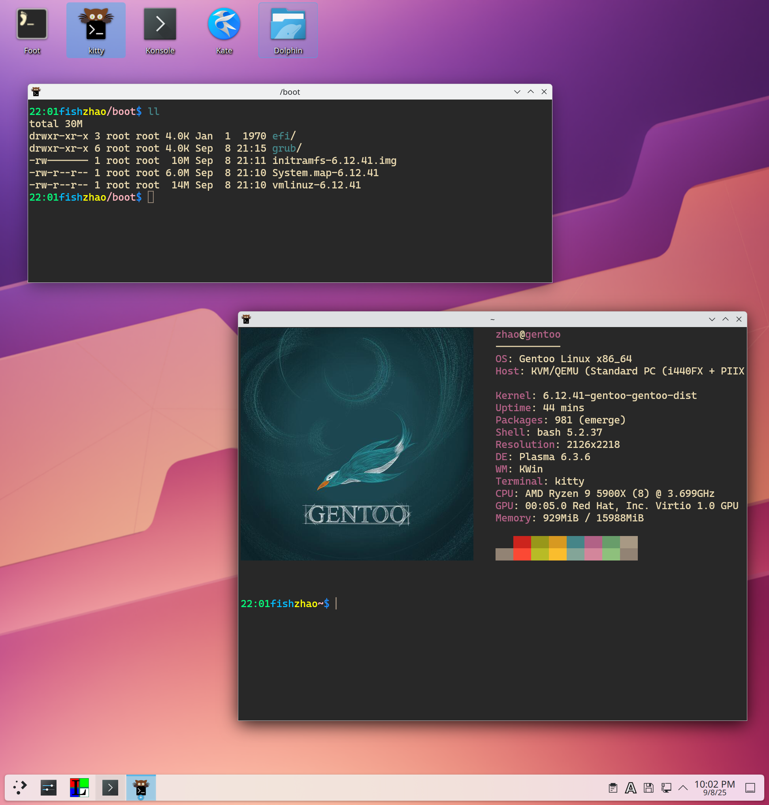The image size is (769, 805).
Task: Click the Gentoo logo image in the terminal
Action: [356, 443]
